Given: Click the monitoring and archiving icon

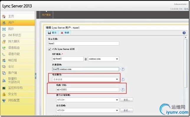Looking at the screenshot, I should [4, 88].
